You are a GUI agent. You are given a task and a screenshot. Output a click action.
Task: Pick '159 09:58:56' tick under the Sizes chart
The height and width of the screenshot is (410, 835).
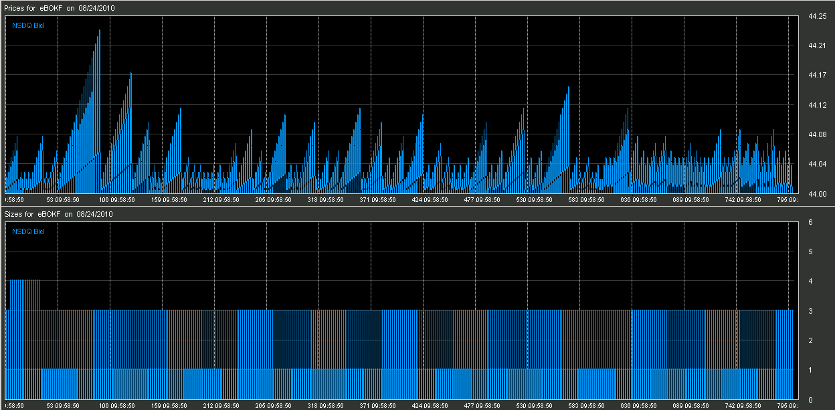point(169,405)
